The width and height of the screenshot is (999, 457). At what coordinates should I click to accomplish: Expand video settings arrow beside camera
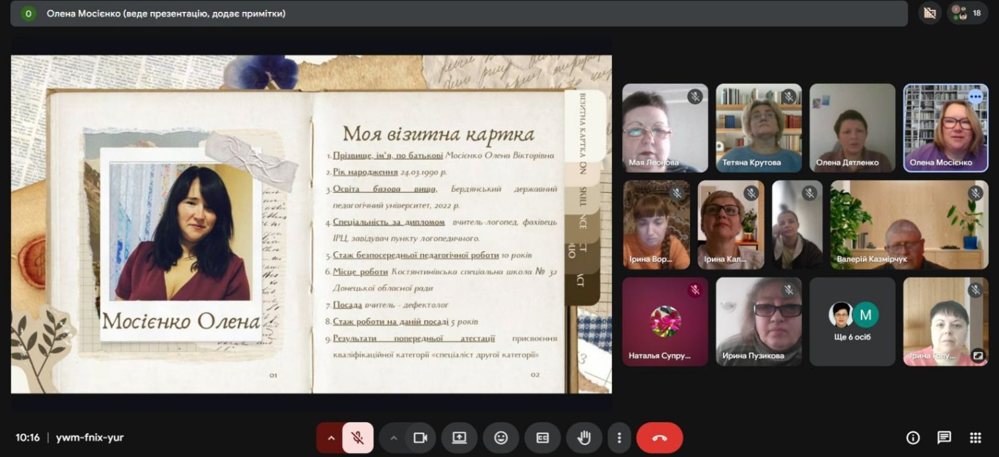(394, 437)
